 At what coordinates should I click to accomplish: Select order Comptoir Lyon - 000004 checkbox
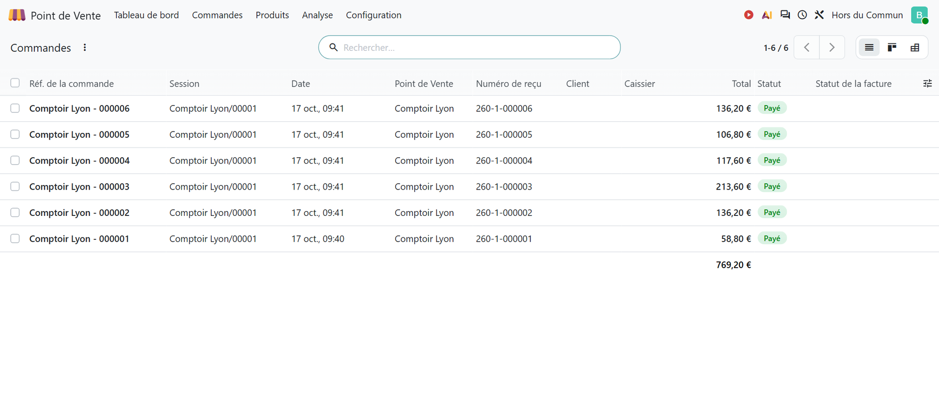coord(15,160)
